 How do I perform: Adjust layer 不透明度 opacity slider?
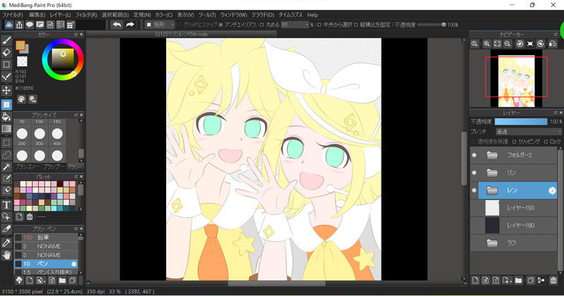pos(521,122)
